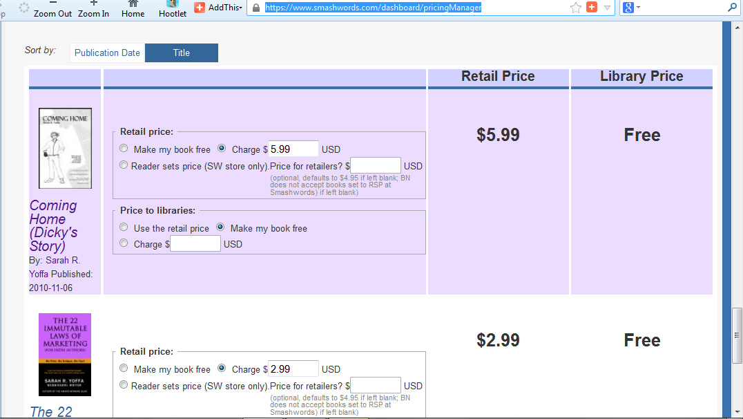This screenshot has width=743, height=419.
Task: Select Charge radio for The 22 Laws
Action: pyautogui.click(x=221, y=369)
